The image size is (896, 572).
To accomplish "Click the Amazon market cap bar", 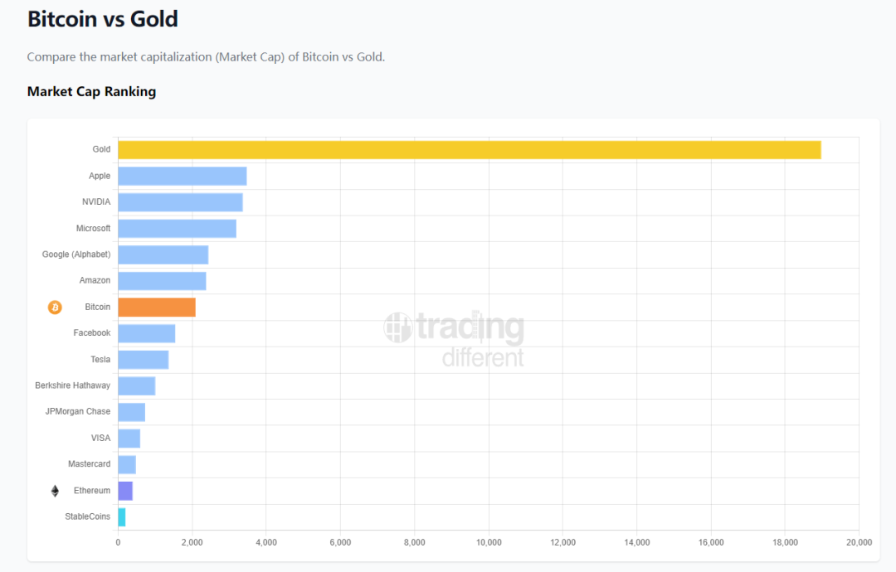I will (x=162, y=281).
